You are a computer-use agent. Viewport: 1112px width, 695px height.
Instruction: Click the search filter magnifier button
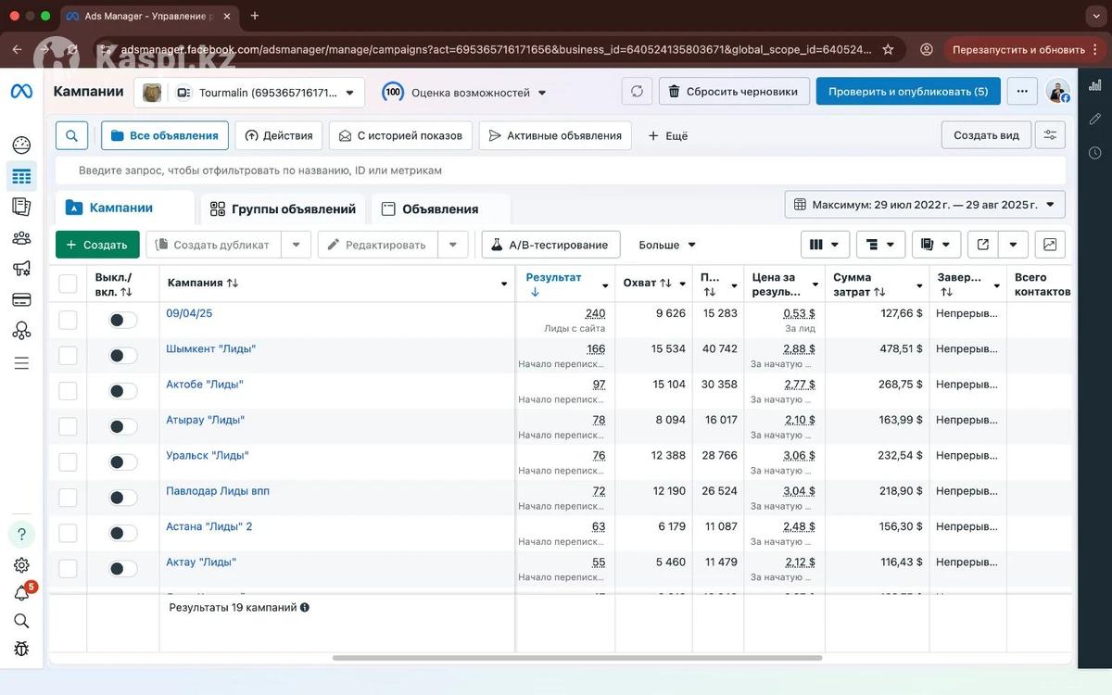coord(71,135)
